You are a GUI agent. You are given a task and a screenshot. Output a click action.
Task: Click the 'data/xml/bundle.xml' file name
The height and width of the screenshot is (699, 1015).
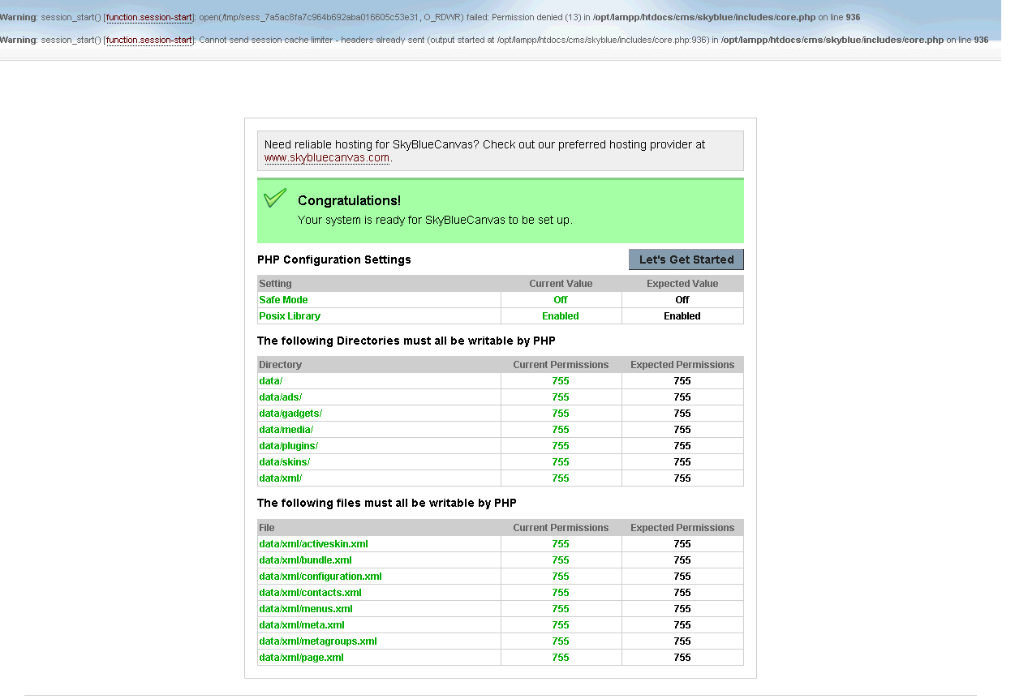[x=305, y=560]
